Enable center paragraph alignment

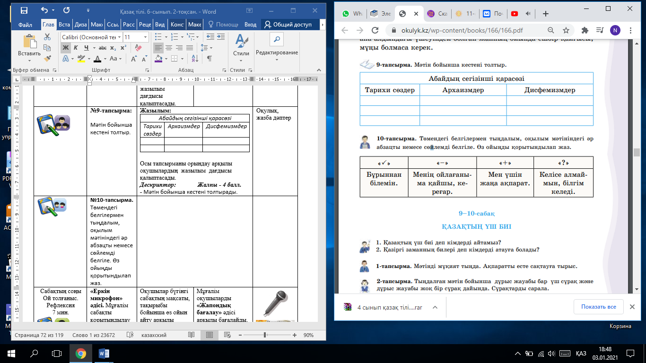click(x=169, y=48)
